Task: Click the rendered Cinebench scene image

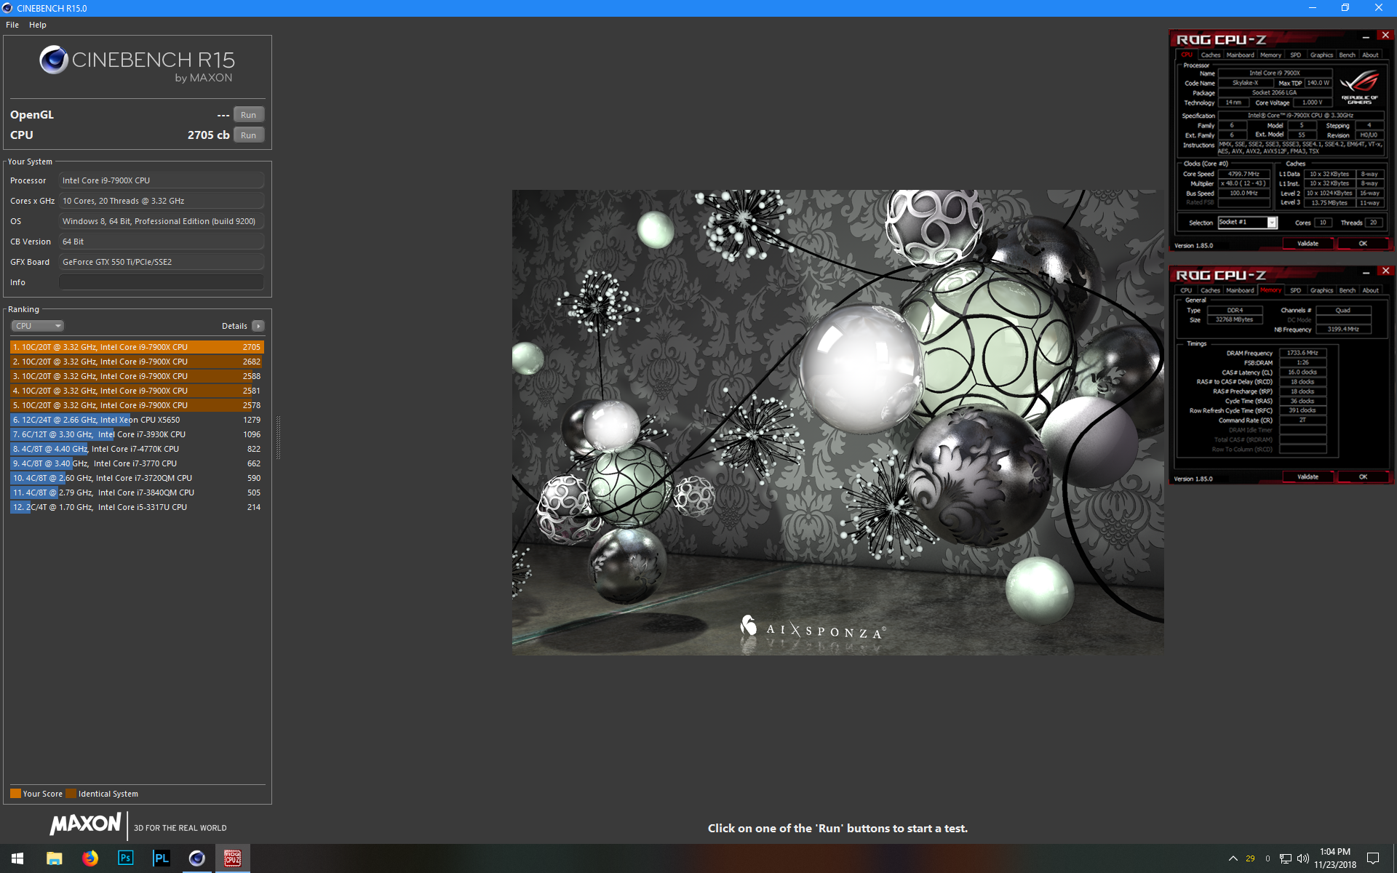Action: click(x=837, y=422)
